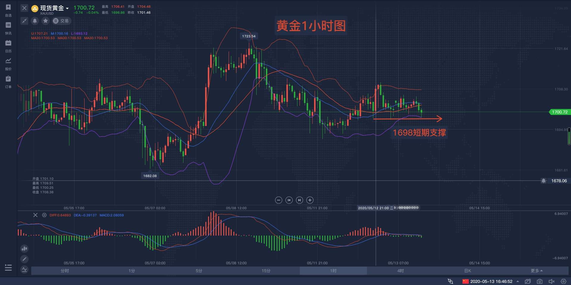
Task: Close the MACD indicator panel
Action: 35,215
